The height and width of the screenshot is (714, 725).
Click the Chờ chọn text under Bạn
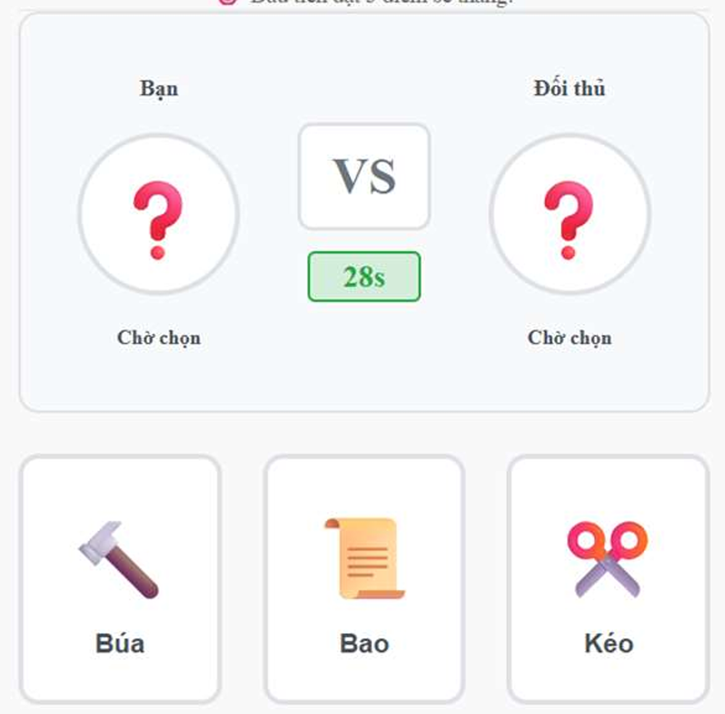(x=158, y=338)
